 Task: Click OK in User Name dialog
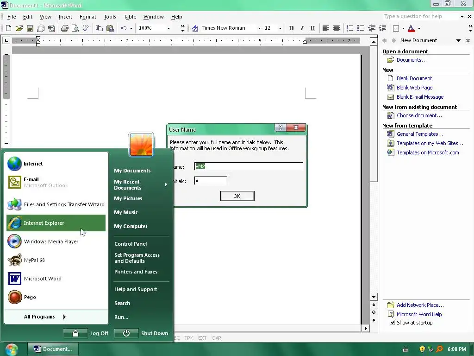(x=237, y=196)
